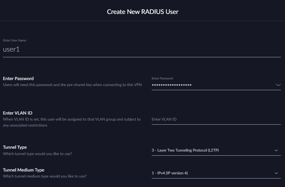Viewport: 285px width, 187px height.
Task: Click the pre-shared key password description
Action: 73,85
